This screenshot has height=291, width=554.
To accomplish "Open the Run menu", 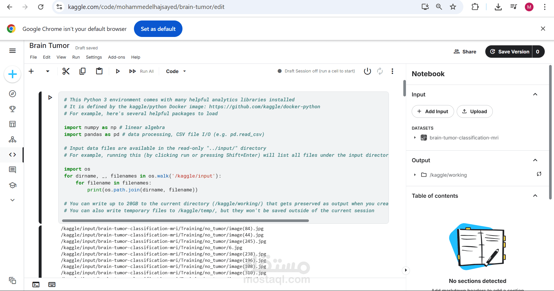I will point(76,57).
